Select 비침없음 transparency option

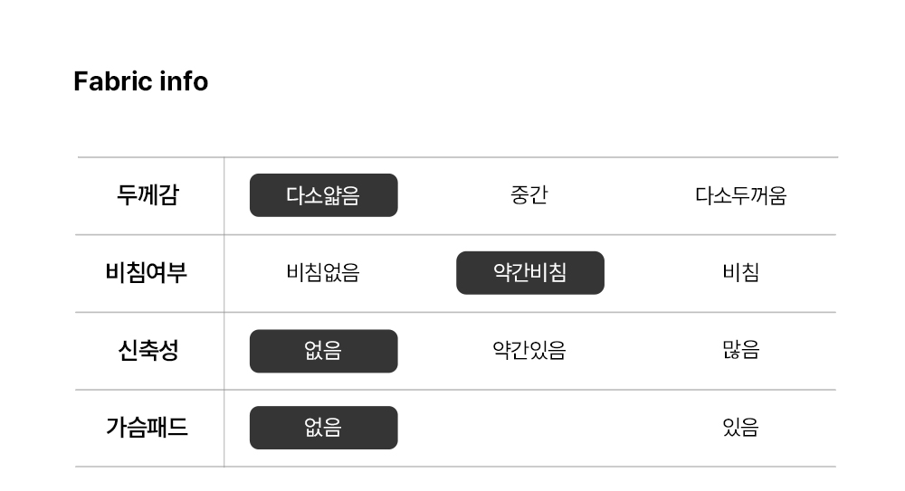tap(323, 273)
